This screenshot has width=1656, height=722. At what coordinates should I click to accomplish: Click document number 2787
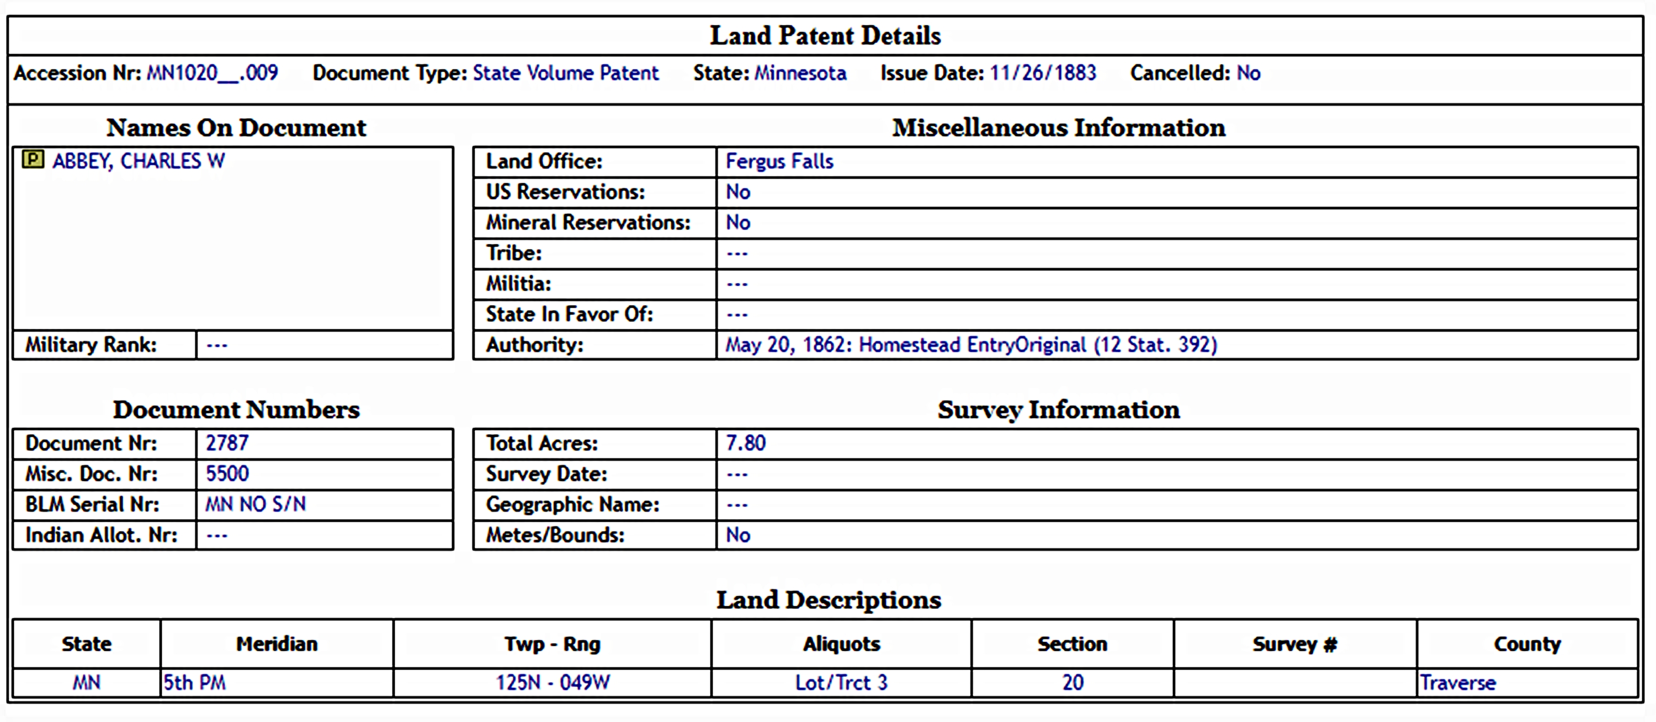tap(227, 443)
